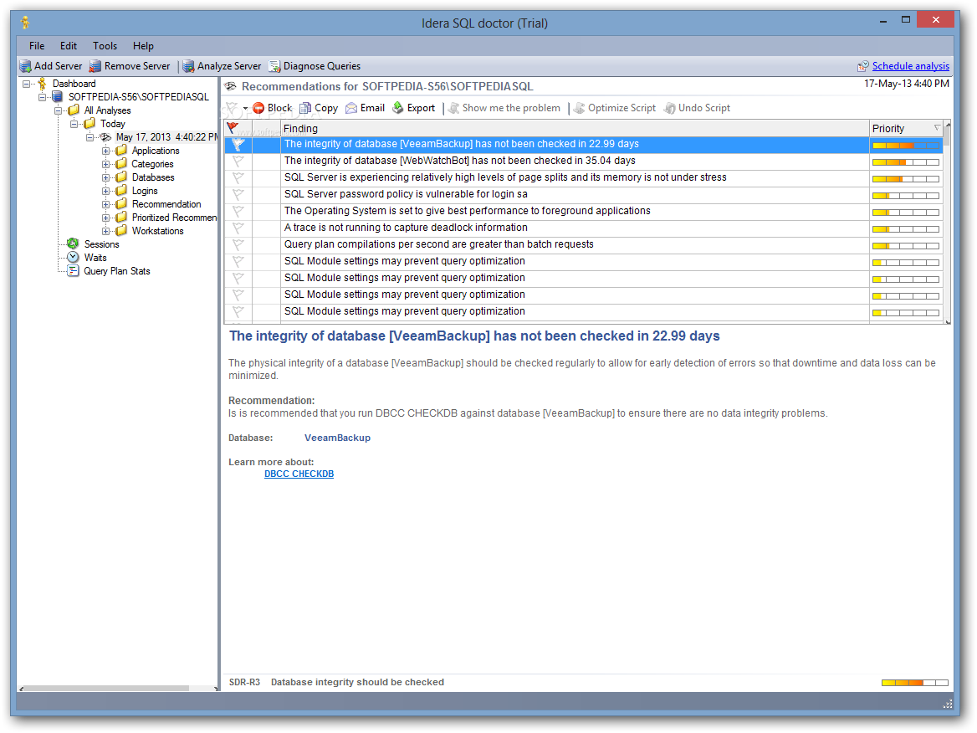Expand the Applications node
Screen dimensions: 977x733
point(106,151)
